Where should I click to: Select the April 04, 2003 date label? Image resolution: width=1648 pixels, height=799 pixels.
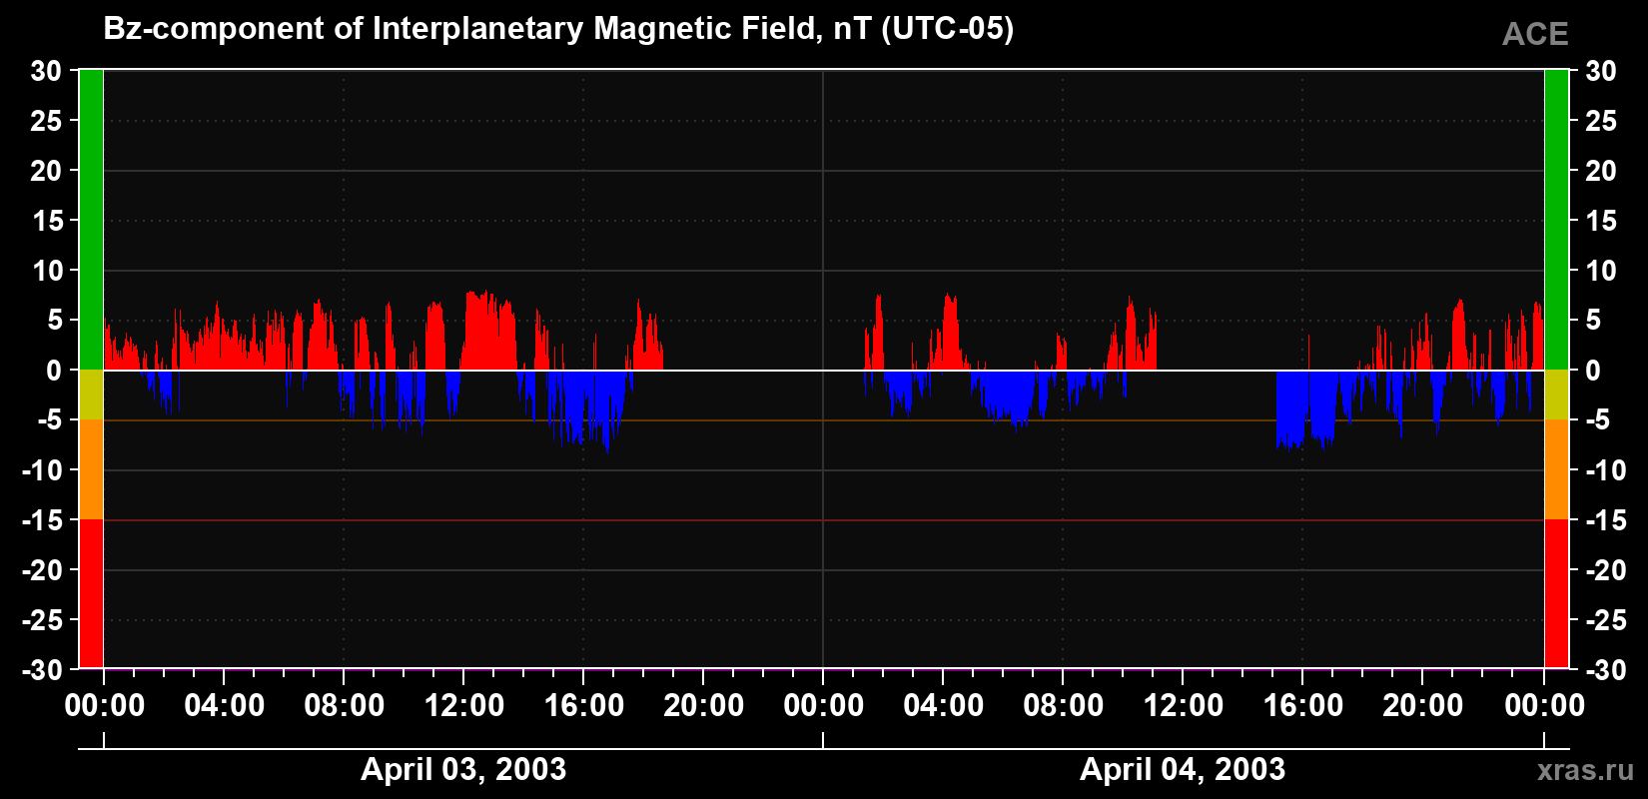pyautogui.click(x=1183, y=769)
